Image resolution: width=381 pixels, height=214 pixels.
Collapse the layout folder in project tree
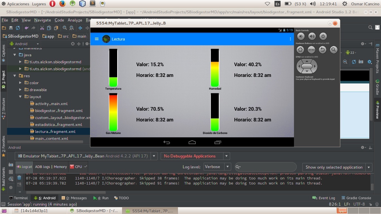[x=20, y=97]
